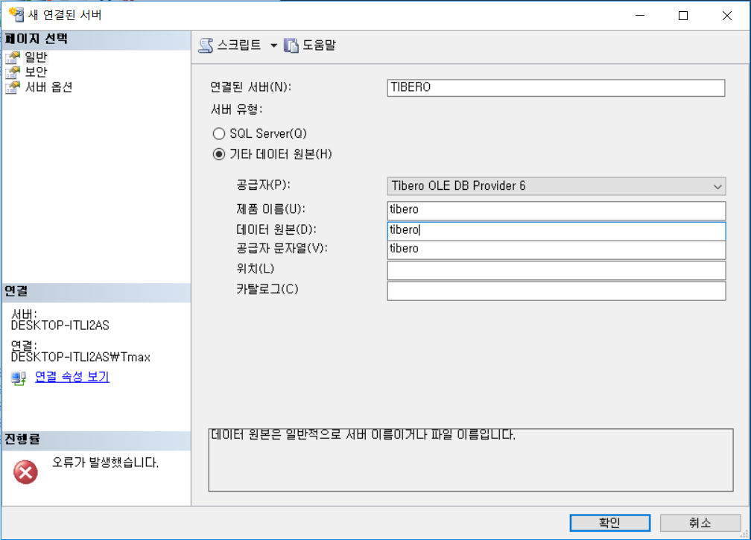The height and width of the screenshot is (540, 751).
Task: Maximize the 새 연결된 서버 window
Action: (x=683, y=16)
